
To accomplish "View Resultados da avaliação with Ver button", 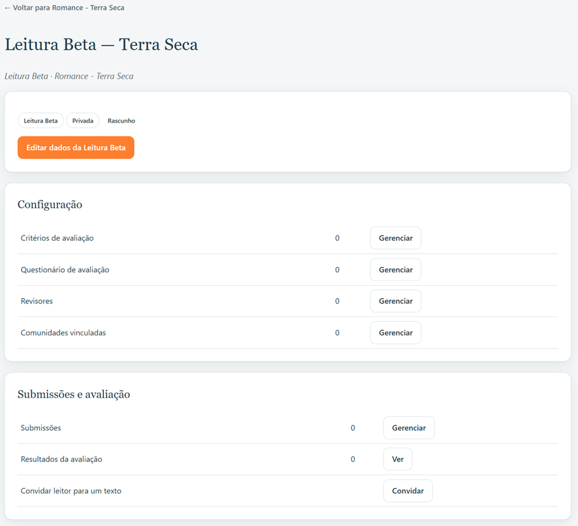I will 398,459.
